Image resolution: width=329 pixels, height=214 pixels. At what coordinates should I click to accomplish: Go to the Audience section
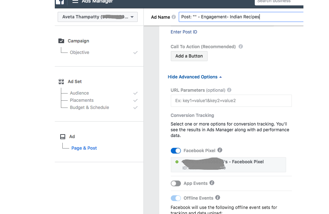79,93
